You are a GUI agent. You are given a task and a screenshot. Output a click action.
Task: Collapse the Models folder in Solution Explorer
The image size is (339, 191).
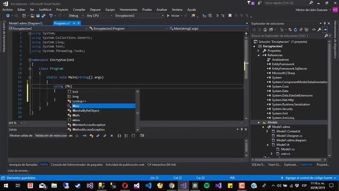pos(258,123)
